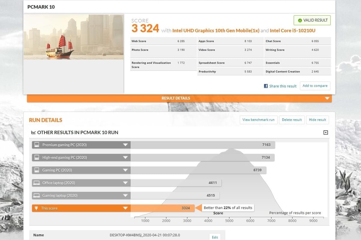Click the PCMark 10 junk boat thumbnail
Image resolution: width=361 pixels, height=240 pixels.
pyautogui.click(x=74, y=37)
